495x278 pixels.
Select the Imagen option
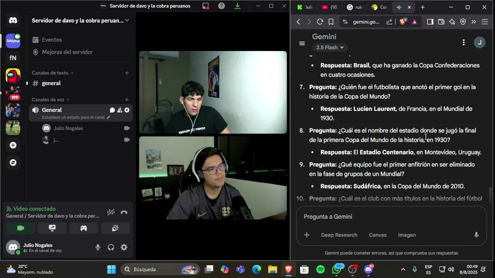tap(407, 235)
